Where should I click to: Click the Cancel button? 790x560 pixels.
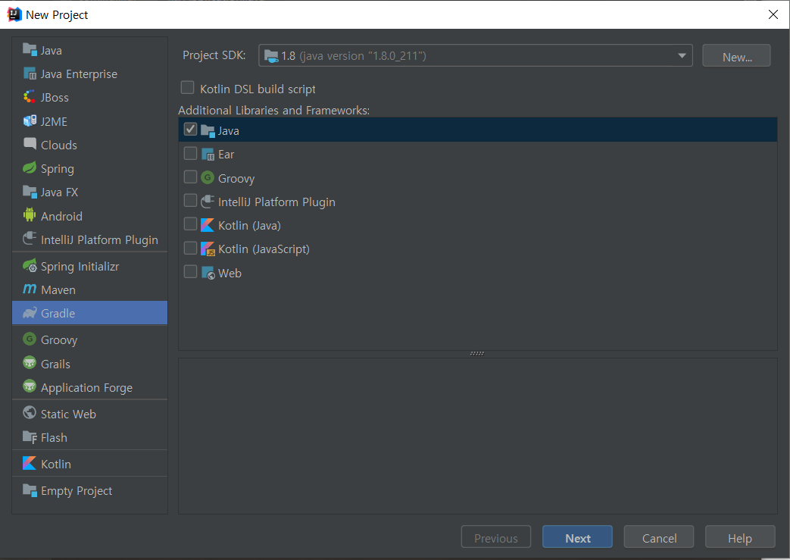click(658, 537)
